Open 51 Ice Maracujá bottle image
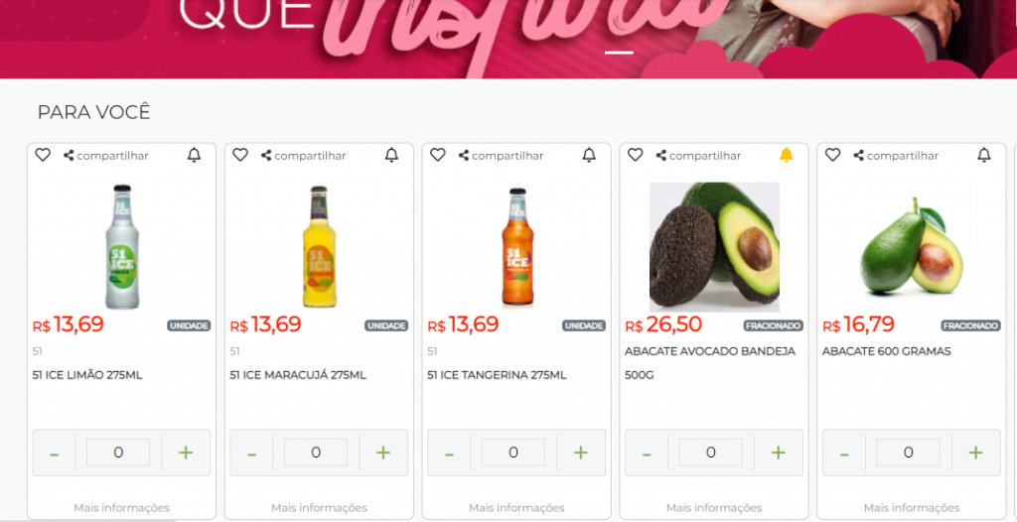Image resolution: width=1017 pixels, height=522 pixels. pyautogui.click(x=319, y=246)
